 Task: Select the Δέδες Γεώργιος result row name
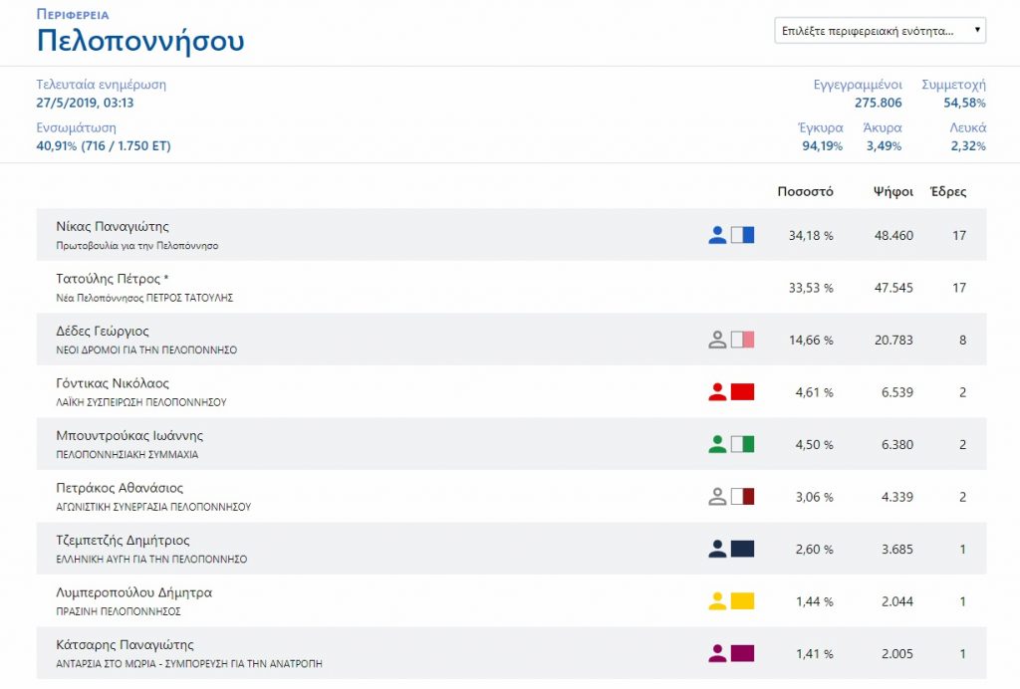[103, 332]
